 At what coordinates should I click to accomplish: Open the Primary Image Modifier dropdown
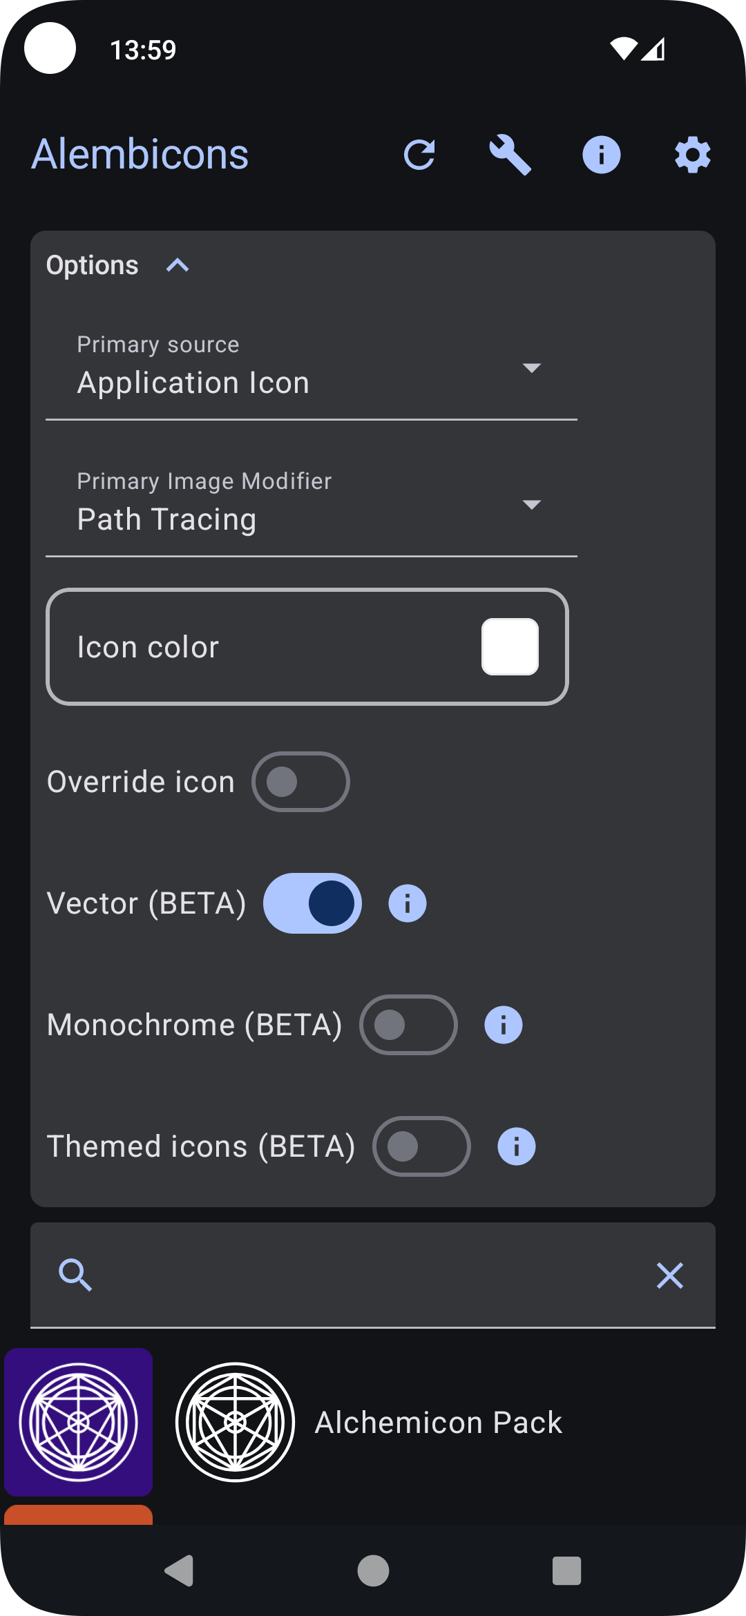(x=311, y=510)
